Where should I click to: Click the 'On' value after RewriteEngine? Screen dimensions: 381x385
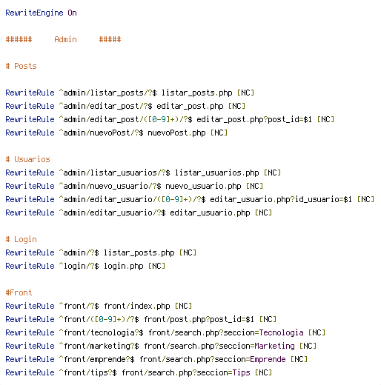pos(72,13)
